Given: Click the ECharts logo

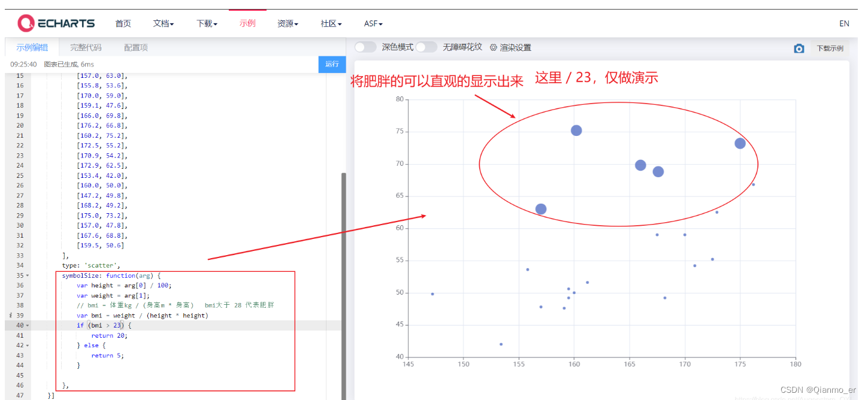Looking at the screenshot, I should pyautogui.click(x=58, y=23).
